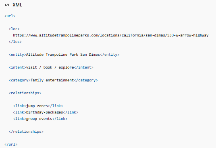Click the closing url tag
The width and height of the screenshot is (216, 148).
click(x=11, y=144)
